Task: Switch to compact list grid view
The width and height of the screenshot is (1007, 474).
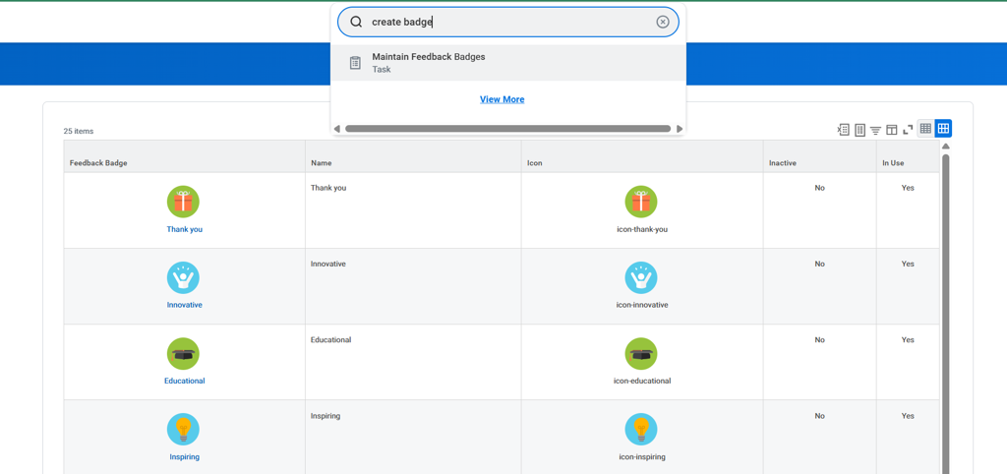Action: [x=925, y=129]
